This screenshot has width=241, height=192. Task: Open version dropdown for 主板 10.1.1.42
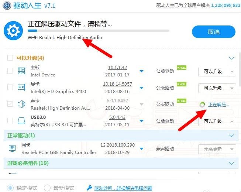(142, 71)
